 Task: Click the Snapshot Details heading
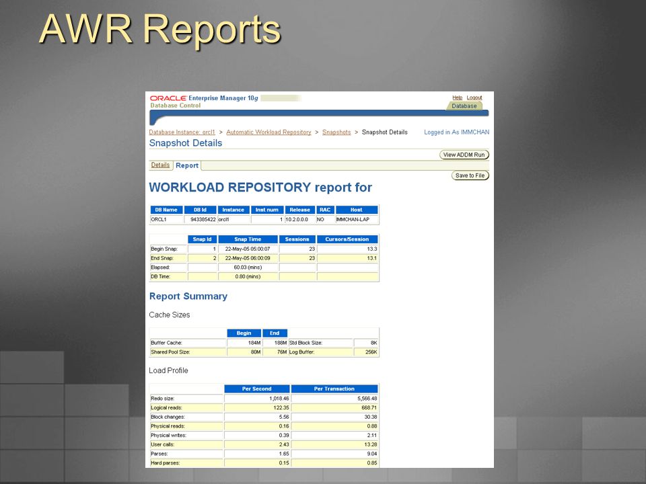pos(186,143)
